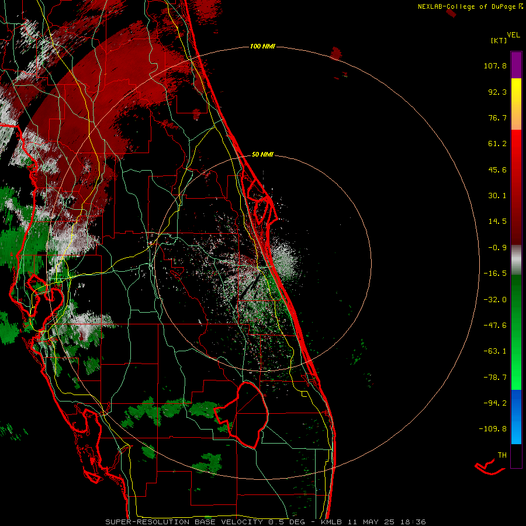Select the 92.3 velocity scale value
Image resolution: width=526 pixels, height=526 pixels.
click(497, 92)
